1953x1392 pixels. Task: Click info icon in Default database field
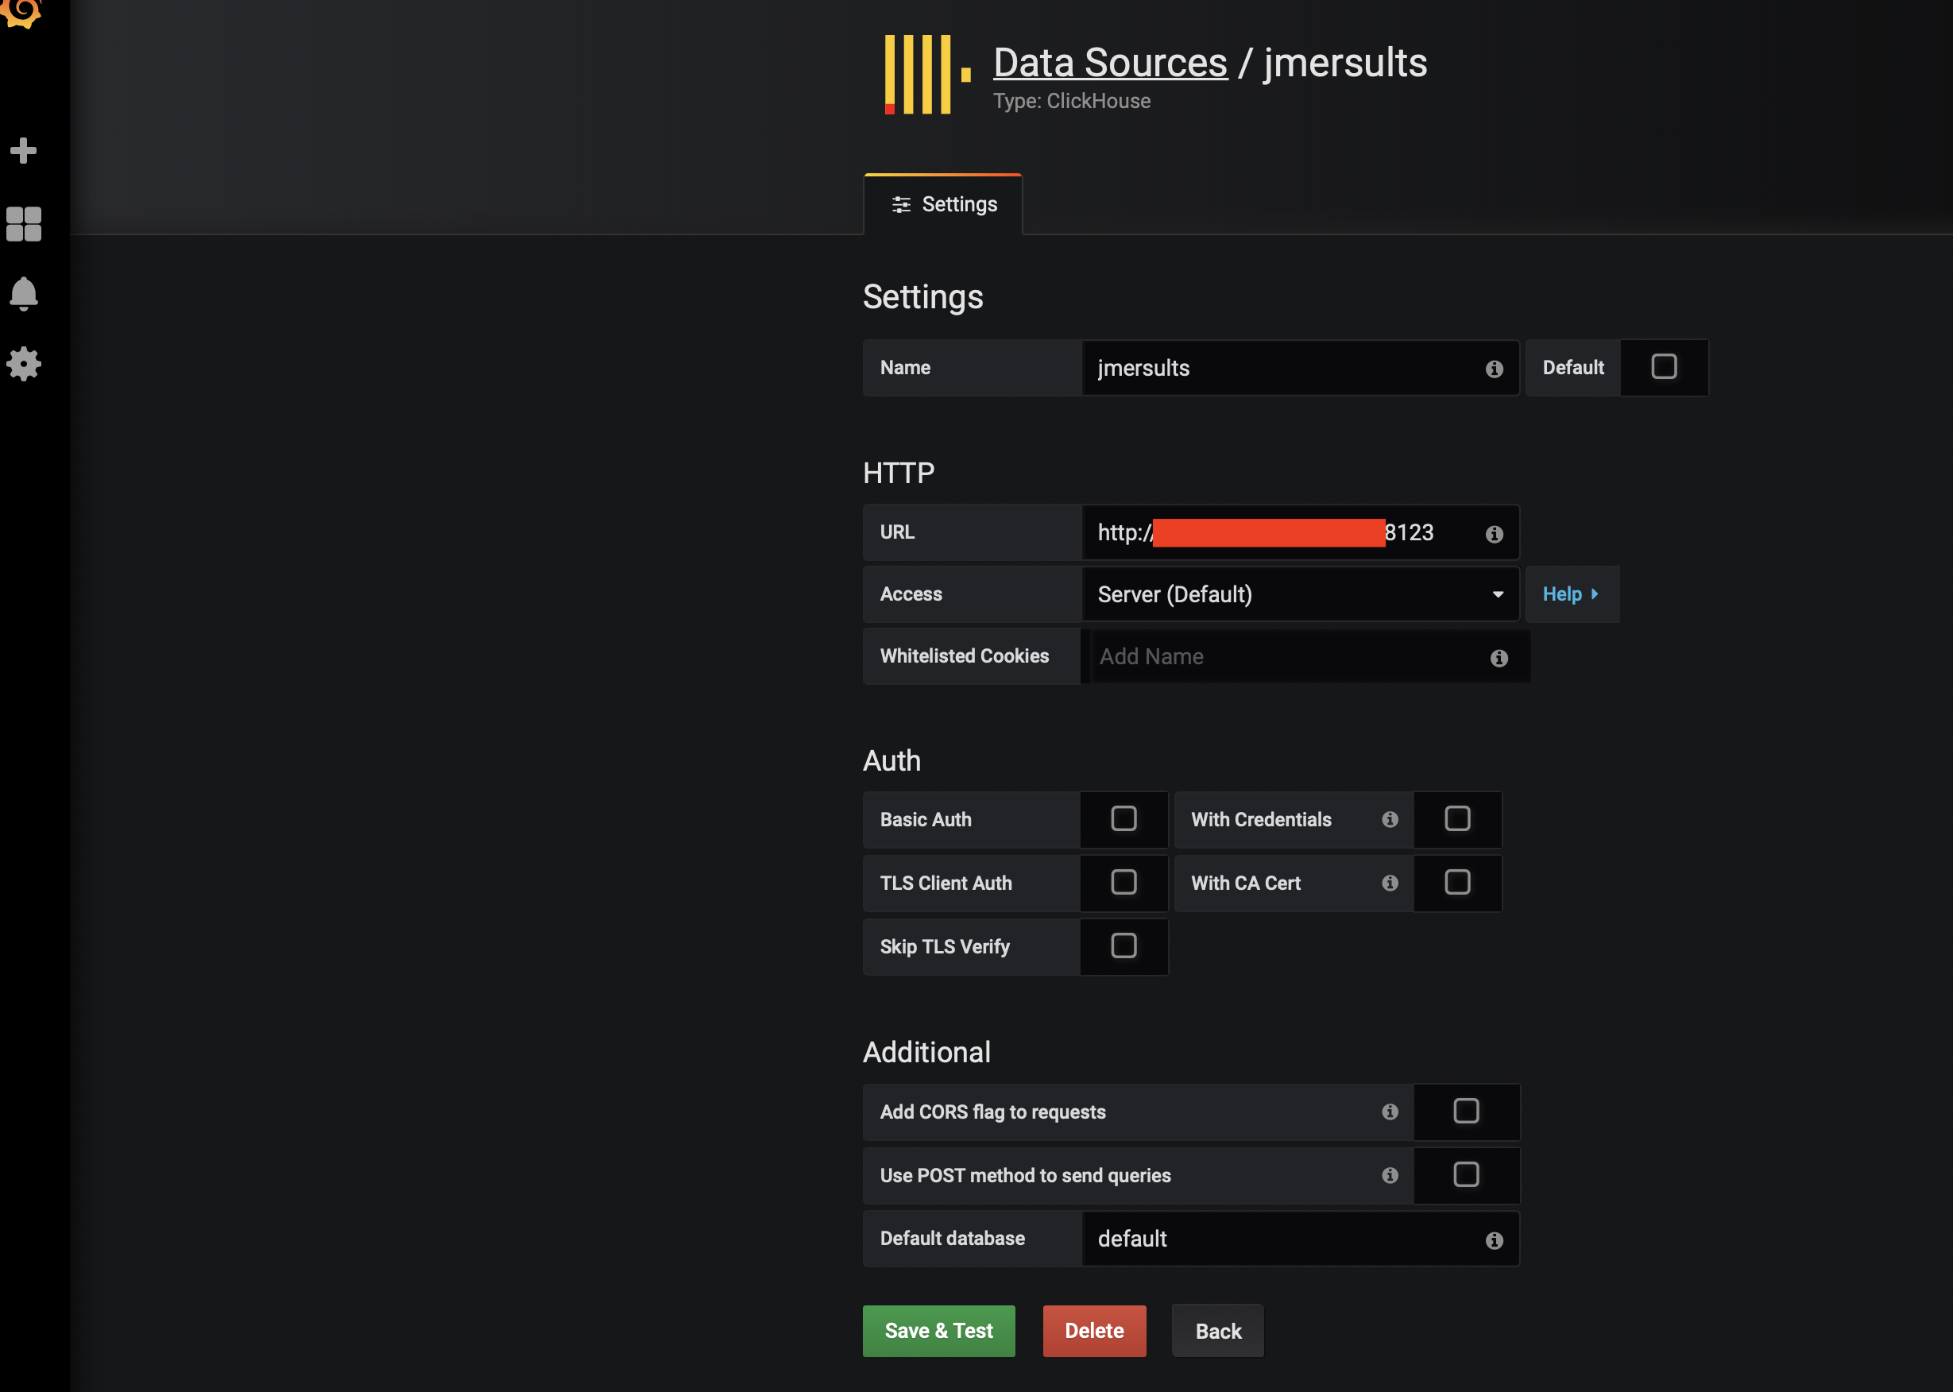pyautogui.click(x=1494, y=1240)
